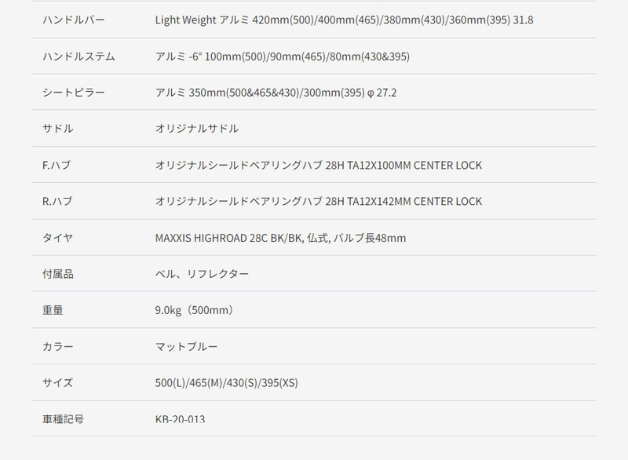Click the ハンドルステム row label

click(79, 56)
